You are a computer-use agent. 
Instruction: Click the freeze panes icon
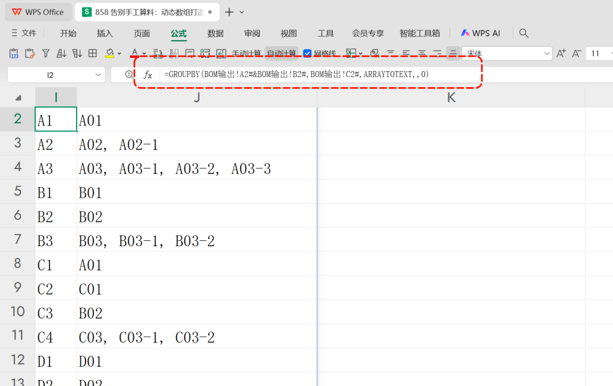click(x=351, y=53)
